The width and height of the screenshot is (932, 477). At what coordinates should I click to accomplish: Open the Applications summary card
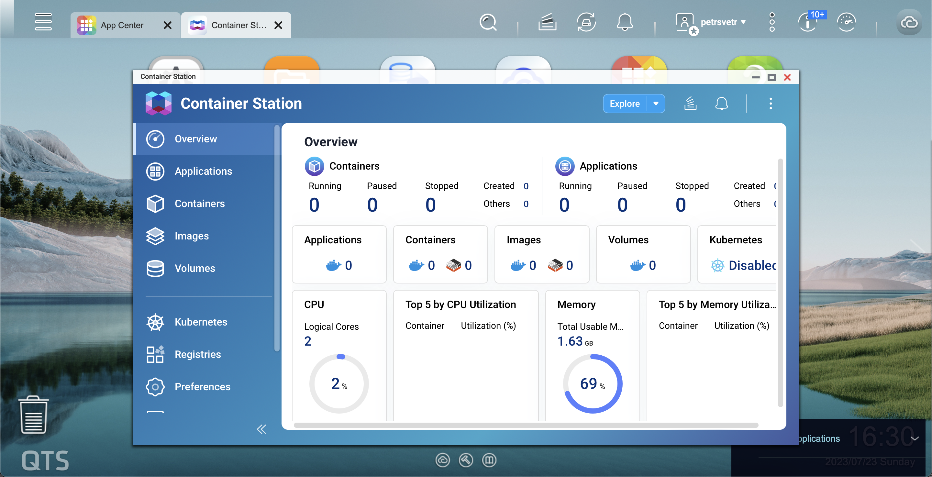tap(339, 254)
